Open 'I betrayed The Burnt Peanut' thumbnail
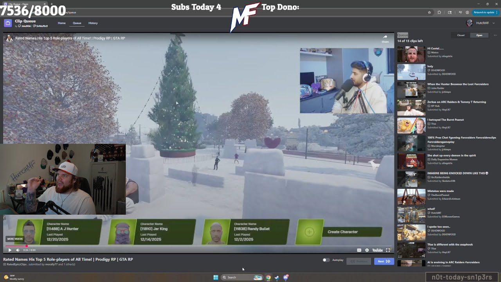 (x=411, y=126)
